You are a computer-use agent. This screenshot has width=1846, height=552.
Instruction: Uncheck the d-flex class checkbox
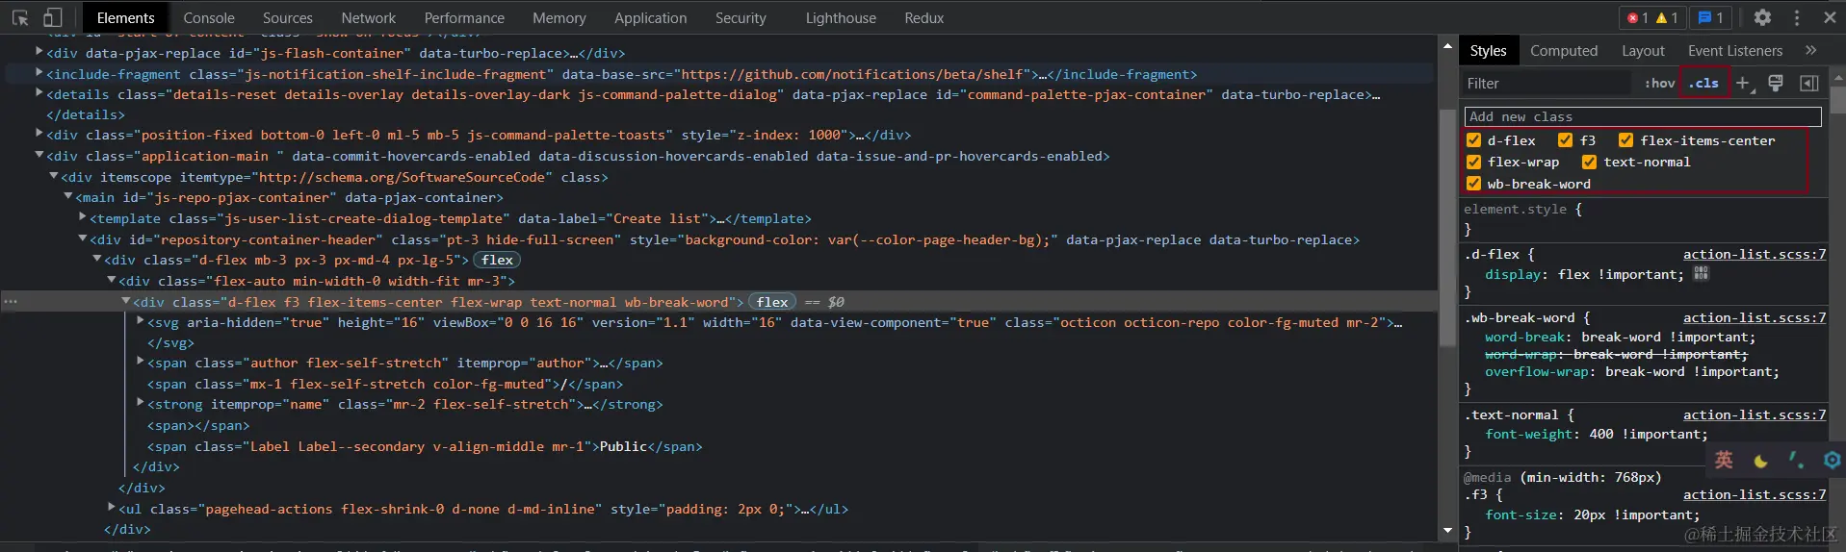tap(1473, 140)
